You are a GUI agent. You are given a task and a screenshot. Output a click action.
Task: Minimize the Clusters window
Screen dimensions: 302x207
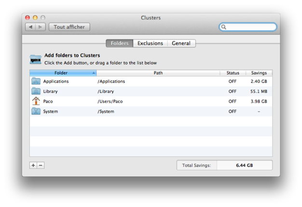35,18
